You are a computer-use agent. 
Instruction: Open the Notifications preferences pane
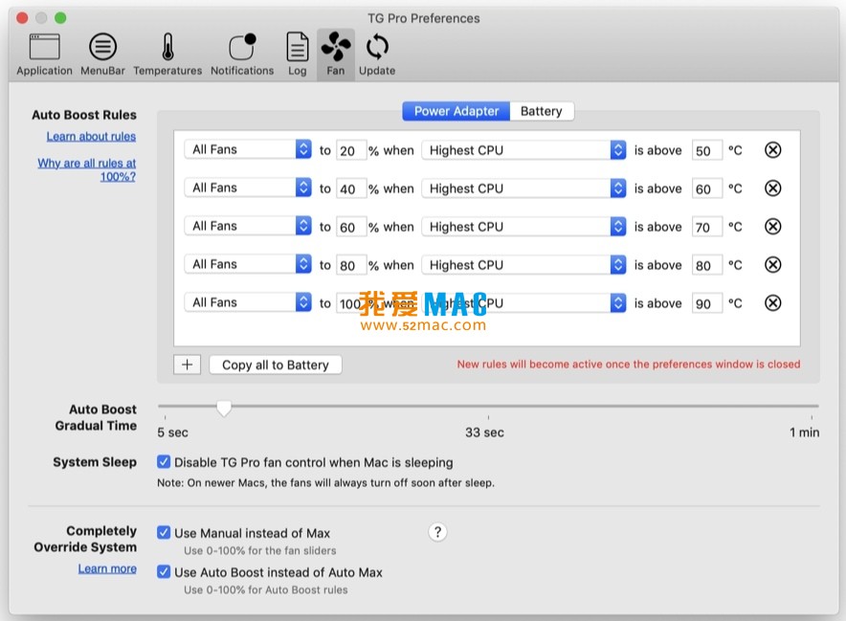(242, 55)
